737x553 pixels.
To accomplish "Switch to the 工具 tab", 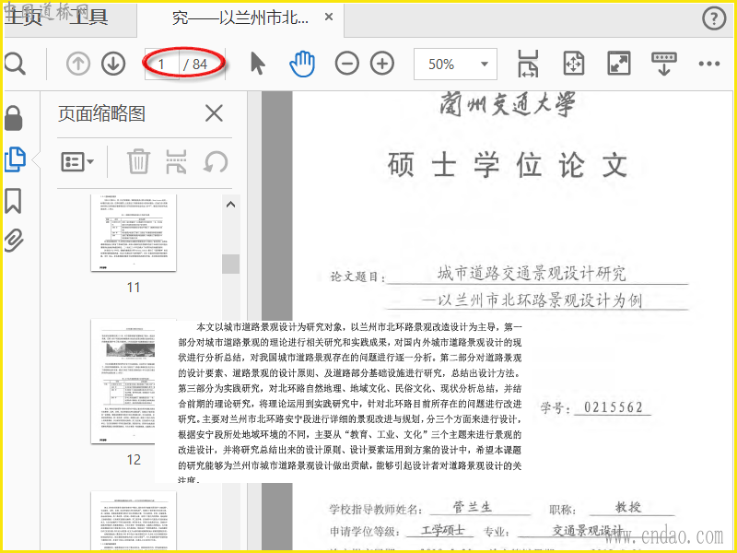I will (x=89, y=17).
